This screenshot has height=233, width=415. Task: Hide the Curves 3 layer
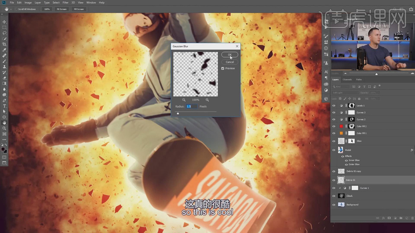point(334,113)
